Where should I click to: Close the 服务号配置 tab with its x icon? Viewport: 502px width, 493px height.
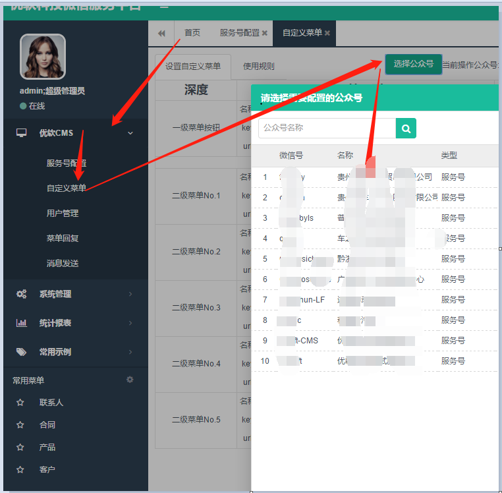[264, 33]
